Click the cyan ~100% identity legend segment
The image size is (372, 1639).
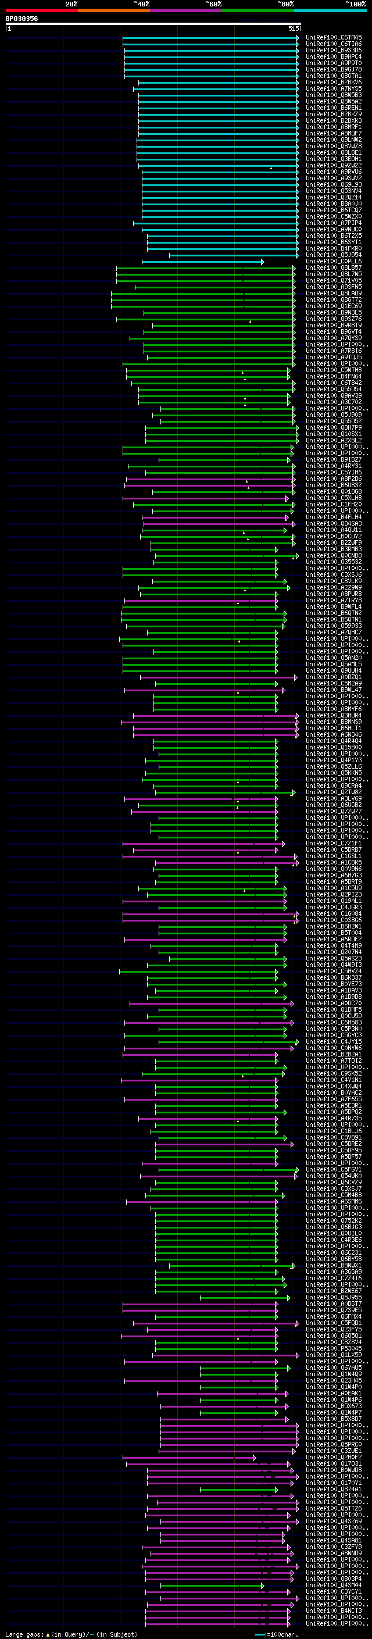330,10
